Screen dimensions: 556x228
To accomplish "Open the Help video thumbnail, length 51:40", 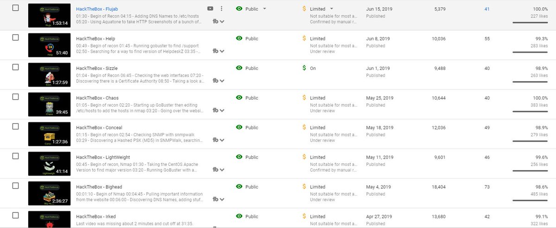I will point(49,45).
